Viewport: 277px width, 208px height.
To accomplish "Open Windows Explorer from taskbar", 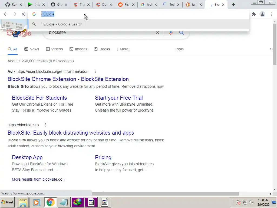I will tap(23, 202).
